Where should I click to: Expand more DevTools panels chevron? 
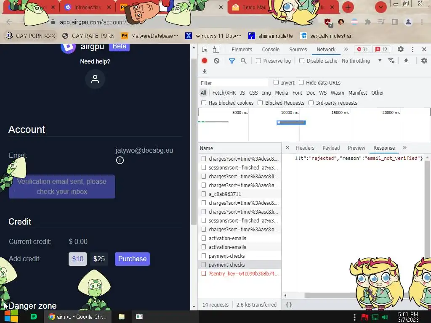pyautogui.click(x=346, y=49)
